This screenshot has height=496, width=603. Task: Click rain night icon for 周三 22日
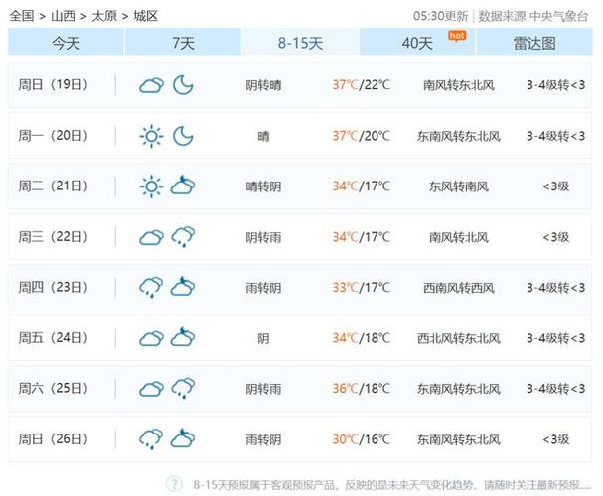pyautogui.click(x=183, y=237)
